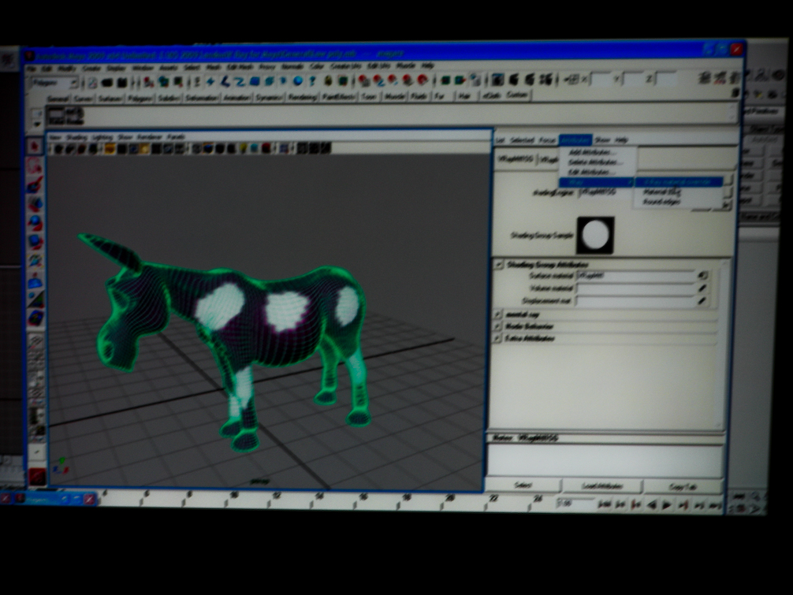
Task: Choose Add Attributes from the menu
Action: point(592,152)
